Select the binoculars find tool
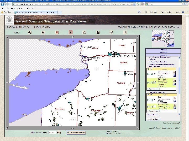Viewport: 189px width, 141px height. [x=98, y=32]
